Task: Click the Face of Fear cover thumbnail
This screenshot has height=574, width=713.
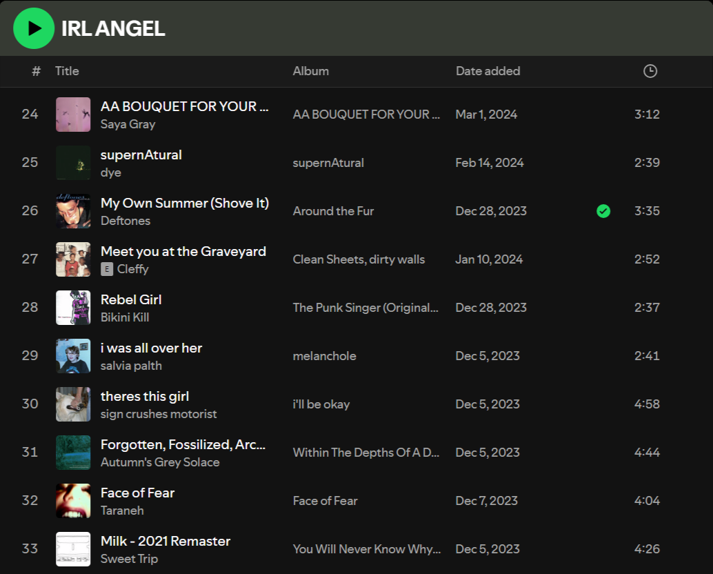Action: [73, 500]
